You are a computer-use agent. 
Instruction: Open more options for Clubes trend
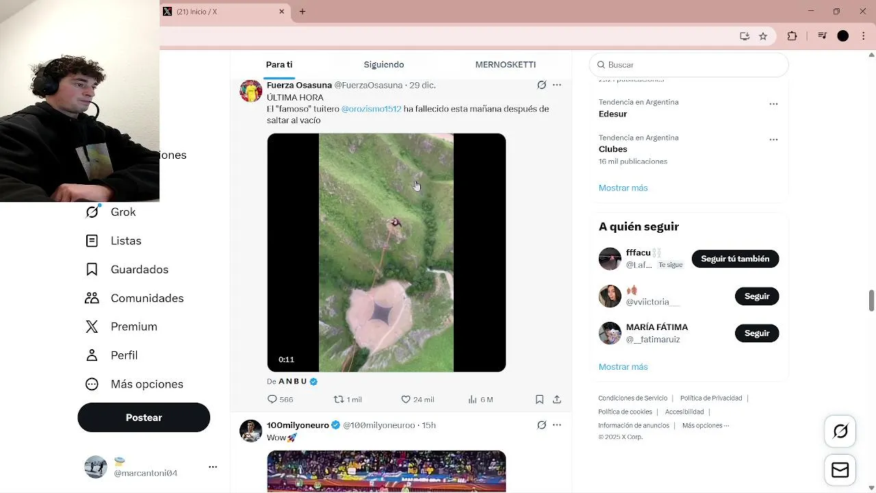773,140
